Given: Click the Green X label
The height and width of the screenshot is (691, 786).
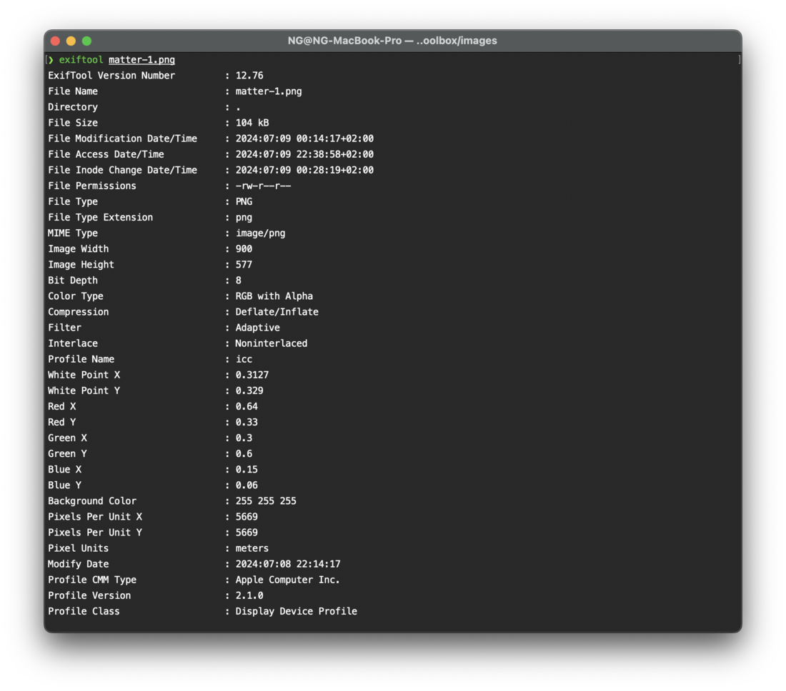Looking at the screenshot, I should (x=67, y=438).
